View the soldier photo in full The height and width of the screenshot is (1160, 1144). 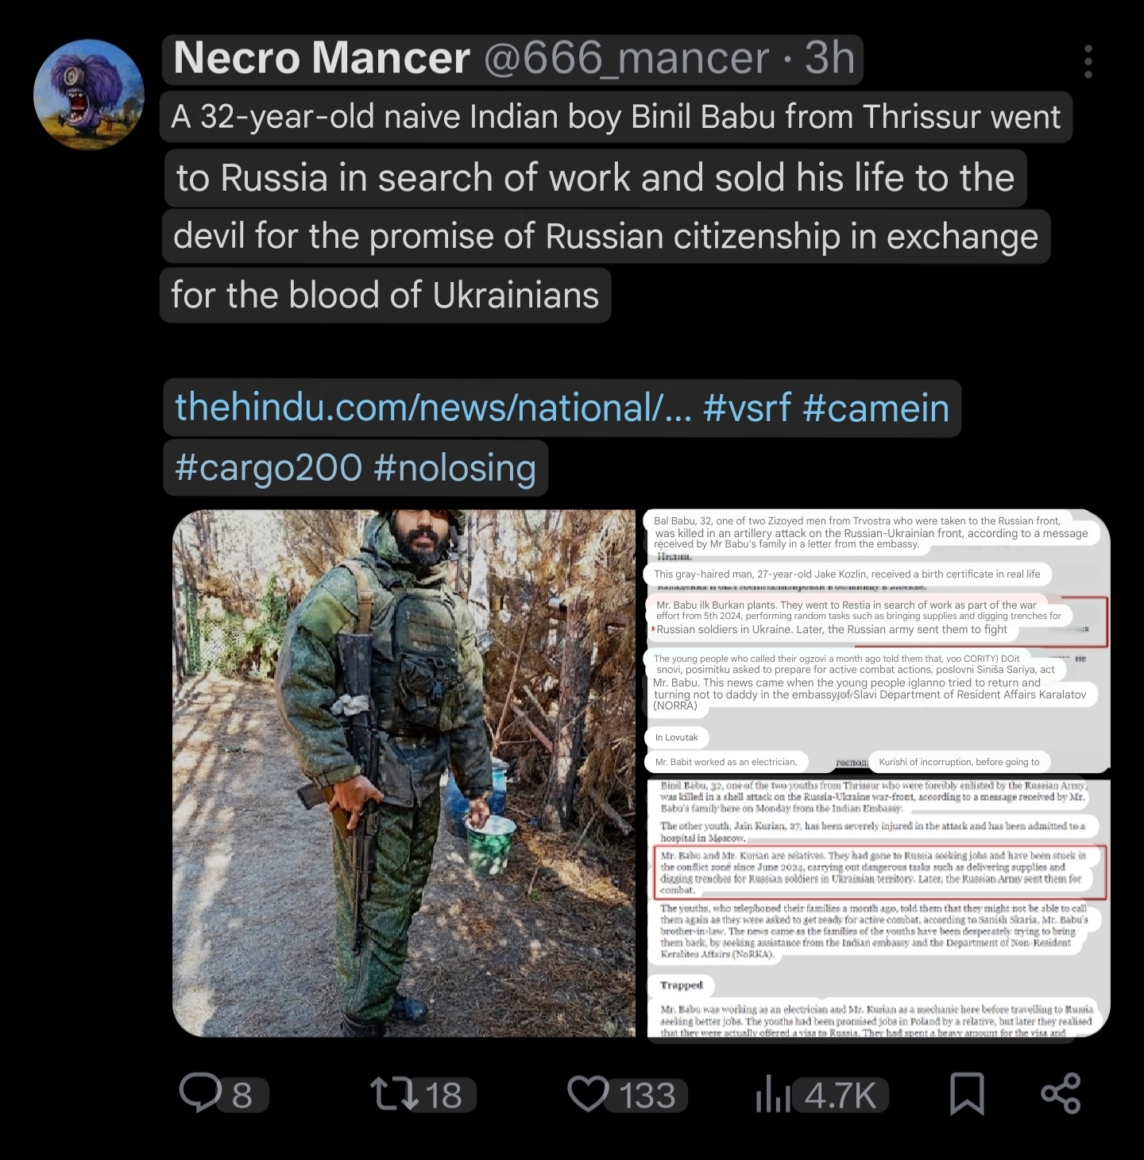pos(404,773)
